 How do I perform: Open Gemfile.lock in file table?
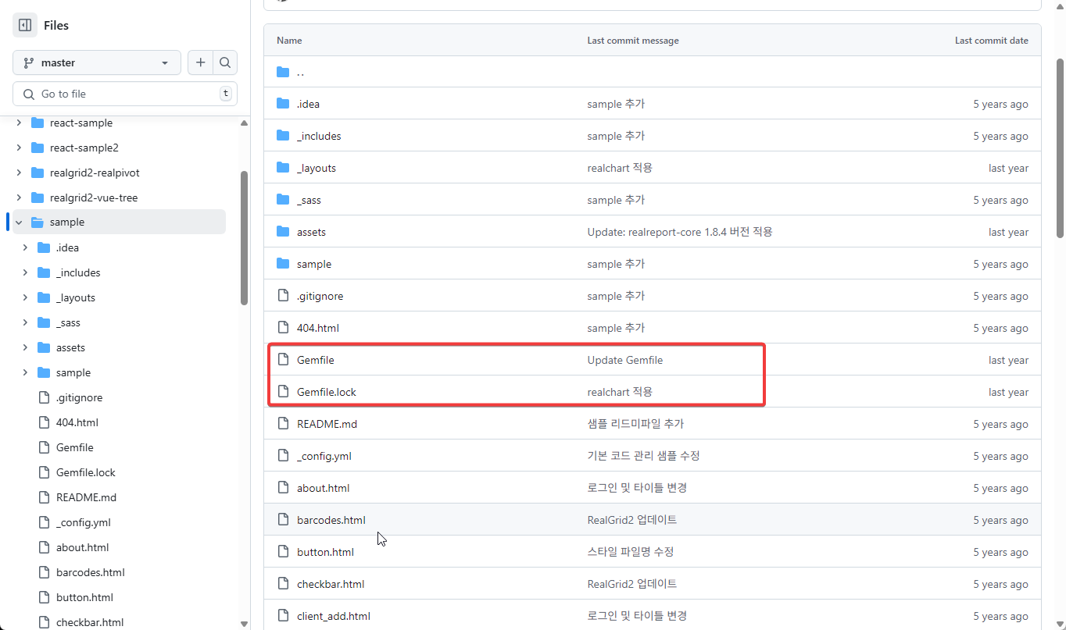tap(326, 392)
